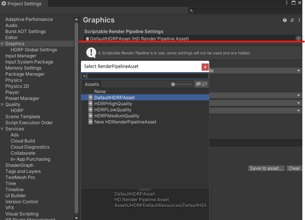Viewport: 305px width, 220px height.
Task: Open Package Manager settings
Action: pyautogui.click(x=25, y=74)
